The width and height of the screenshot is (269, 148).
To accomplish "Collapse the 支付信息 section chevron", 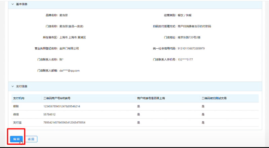I will pos(13,86).
